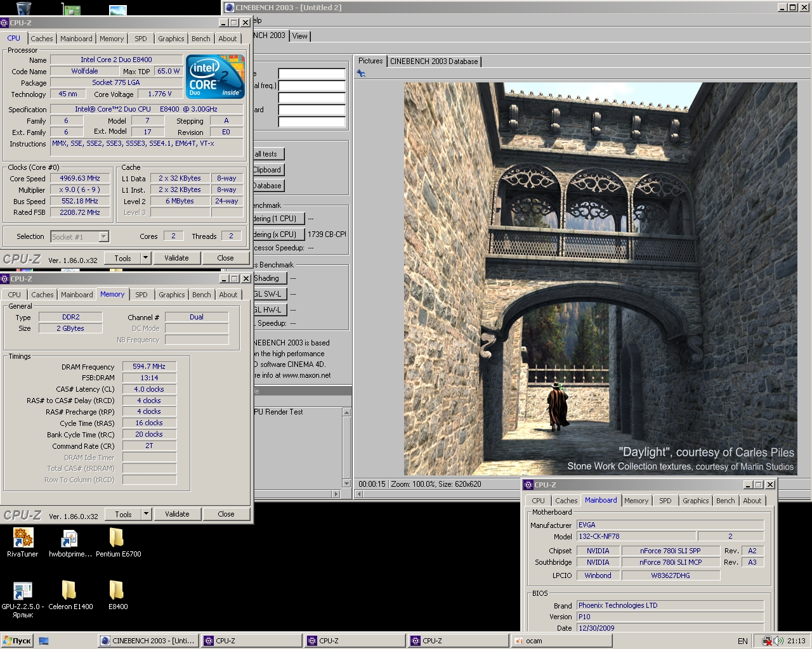Select the Pictures tab in CINEBENCH

370,61
